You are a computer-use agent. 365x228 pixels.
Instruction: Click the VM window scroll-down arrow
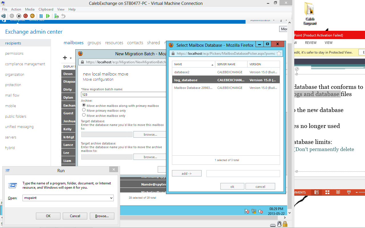tap(289, 213)
